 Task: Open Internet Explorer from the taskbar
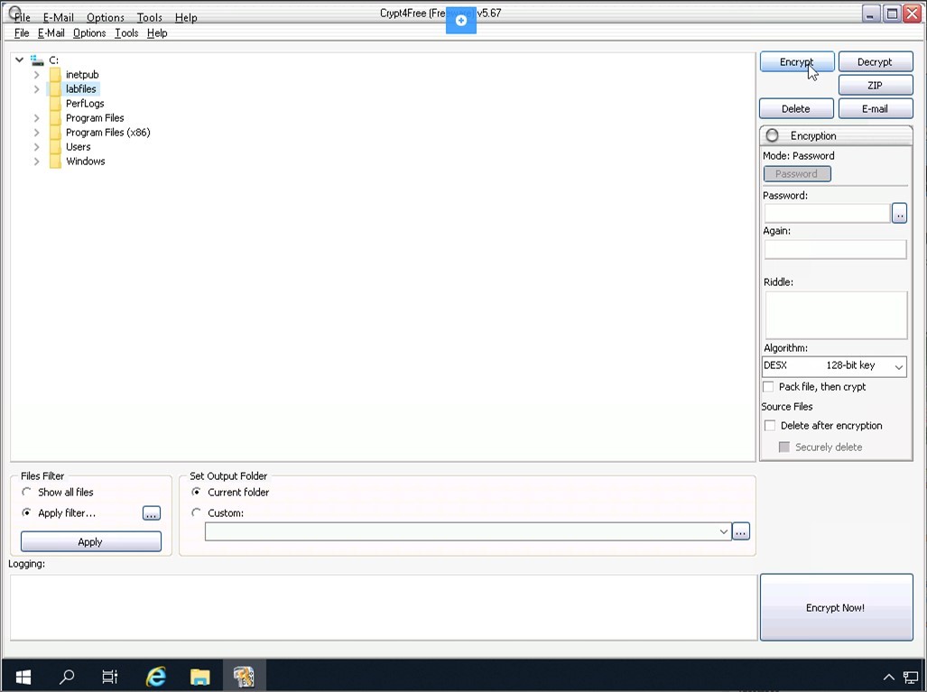click(x=156, y=677)
